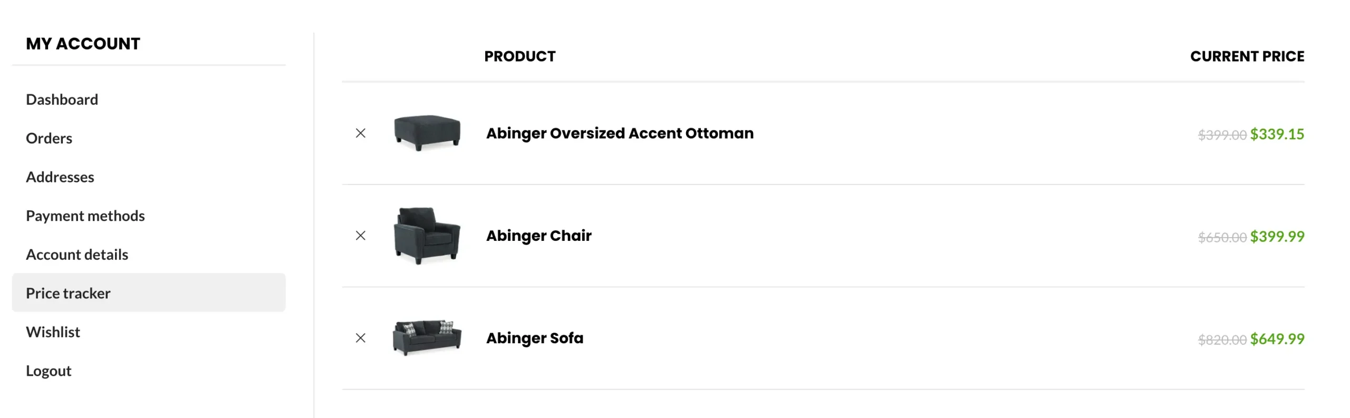Click the PRODUCT column header
The height and width of the screenshot is (418, 1350).
[520, 56]
